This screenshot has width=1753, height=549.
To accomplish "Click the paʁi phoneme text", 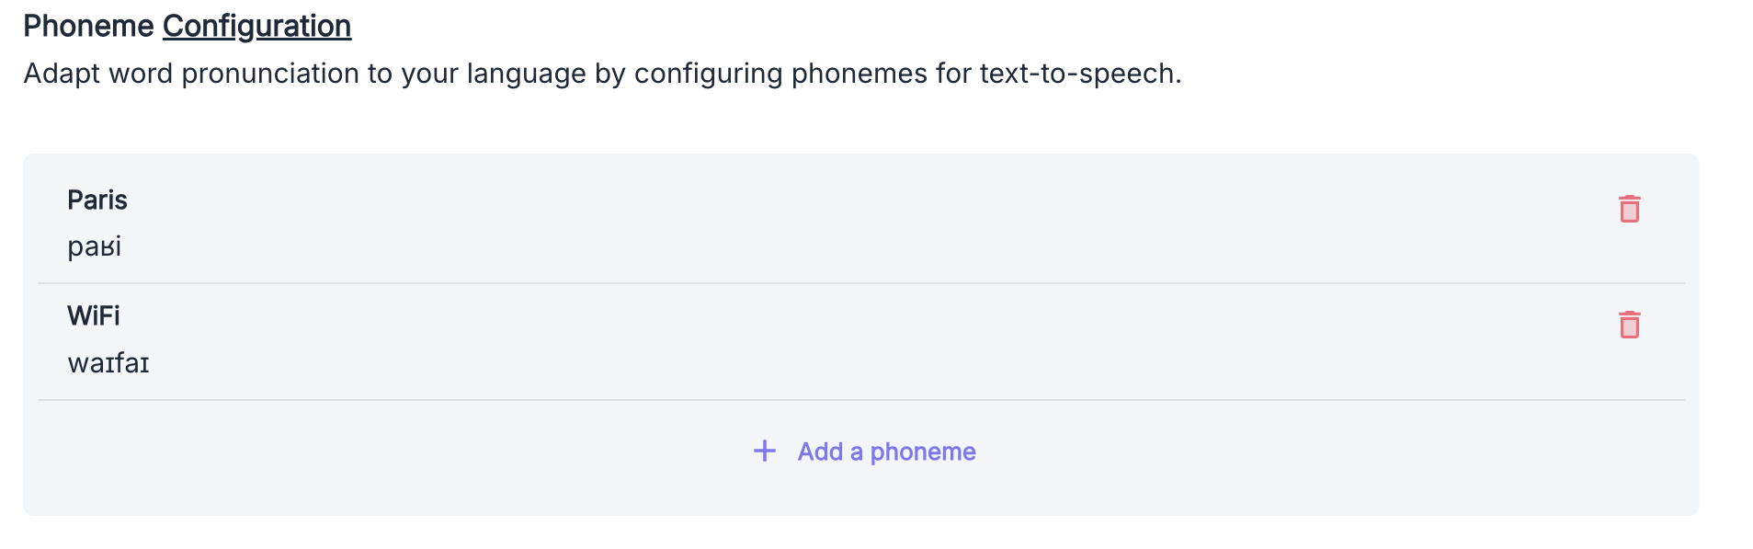I will coord(94,245).
